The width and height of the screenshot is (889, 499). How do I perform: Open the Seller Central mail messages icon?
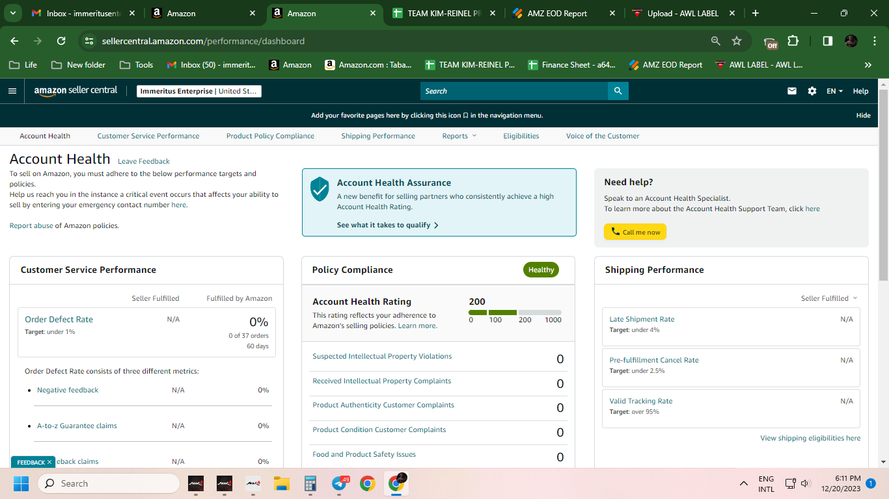coord(792,91)
